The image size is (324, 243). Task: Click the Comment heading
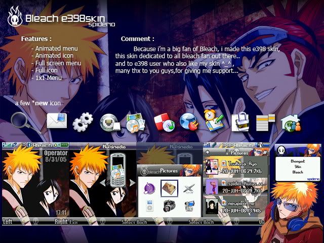pyautogui.click(x=137, y=39)
